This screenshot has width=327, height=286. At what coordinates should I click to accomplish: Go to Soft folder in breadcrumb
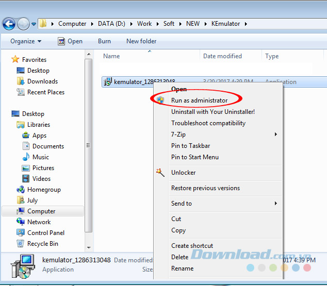click(x=169, y=24)
